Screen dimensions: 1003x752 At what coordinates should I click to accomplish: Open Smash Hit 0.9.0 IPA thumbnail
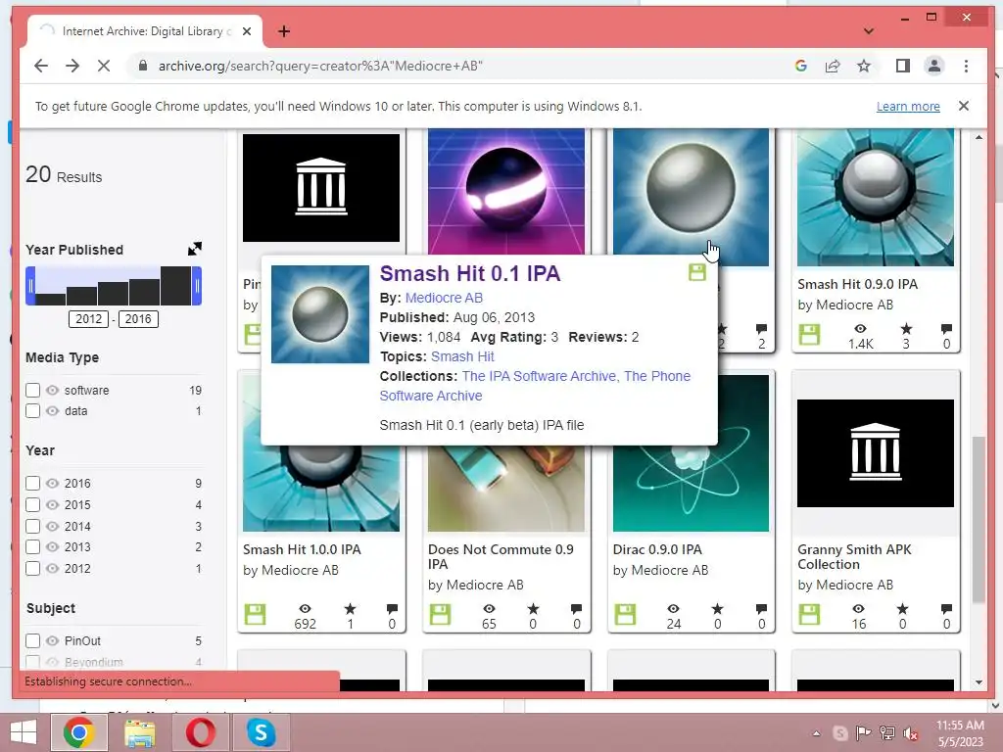(875, 197)
